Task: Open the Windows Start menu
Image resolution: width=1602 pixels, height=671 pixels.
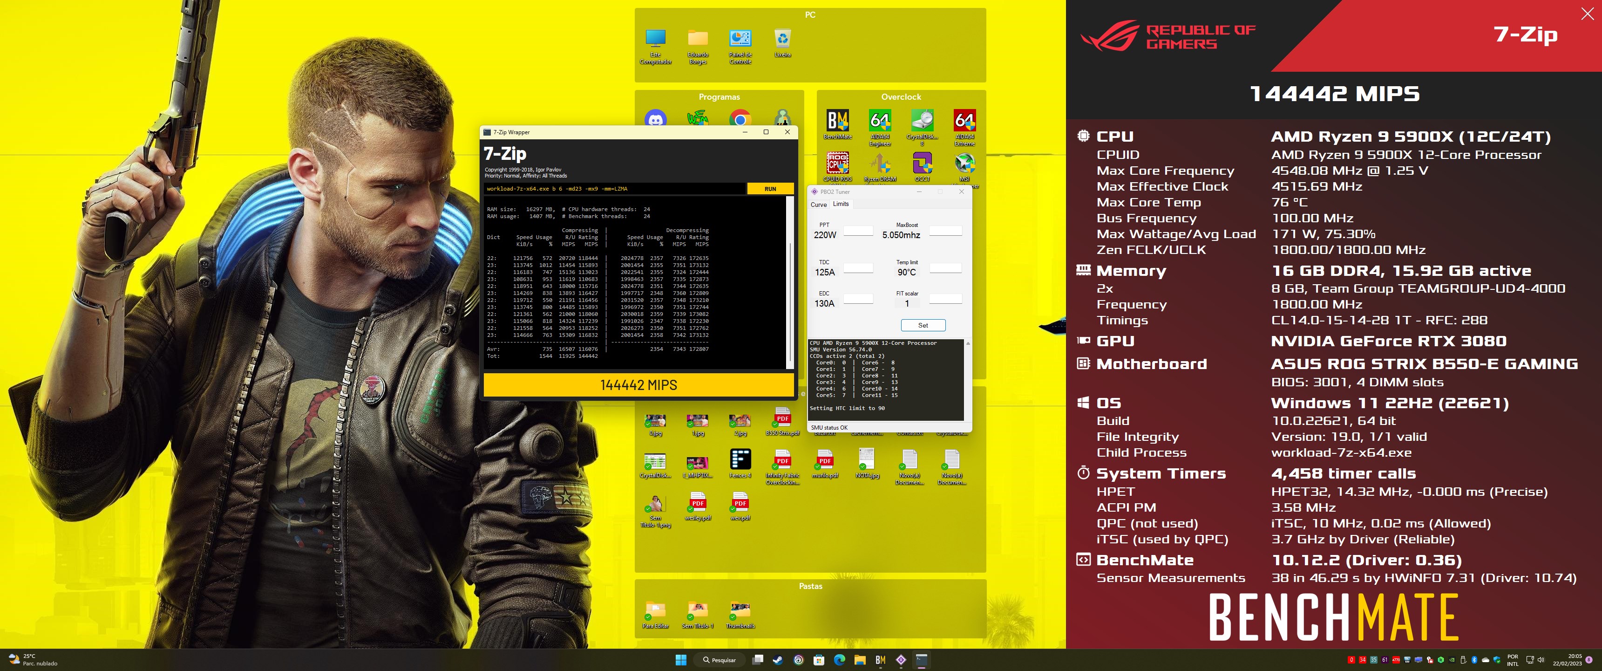Action: [681, 660]
